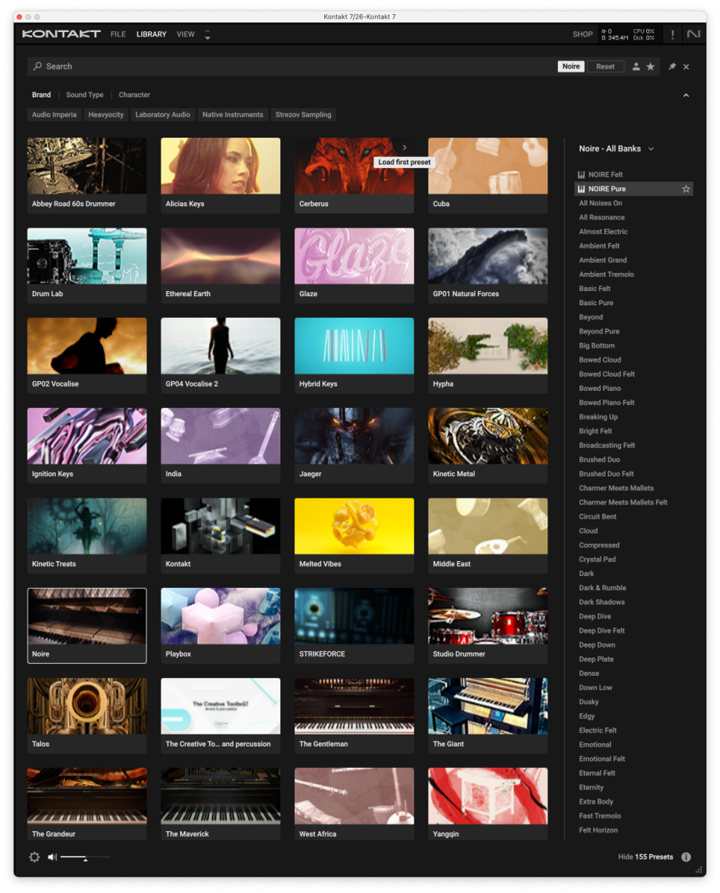Viewport: 720px width, 893px height.
Task: Select the All Noises On preset
Action: tap(634, 203)
